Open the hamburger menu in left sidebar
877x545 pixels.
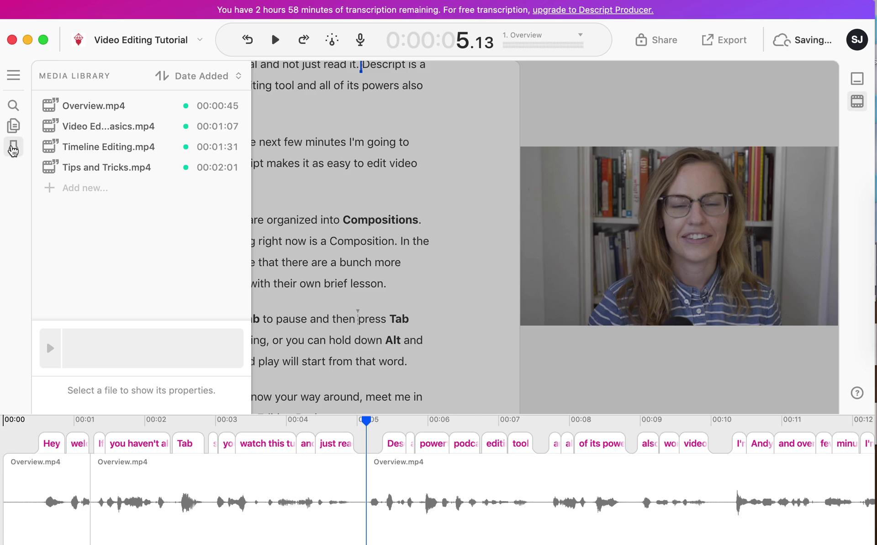coord(13,75)
